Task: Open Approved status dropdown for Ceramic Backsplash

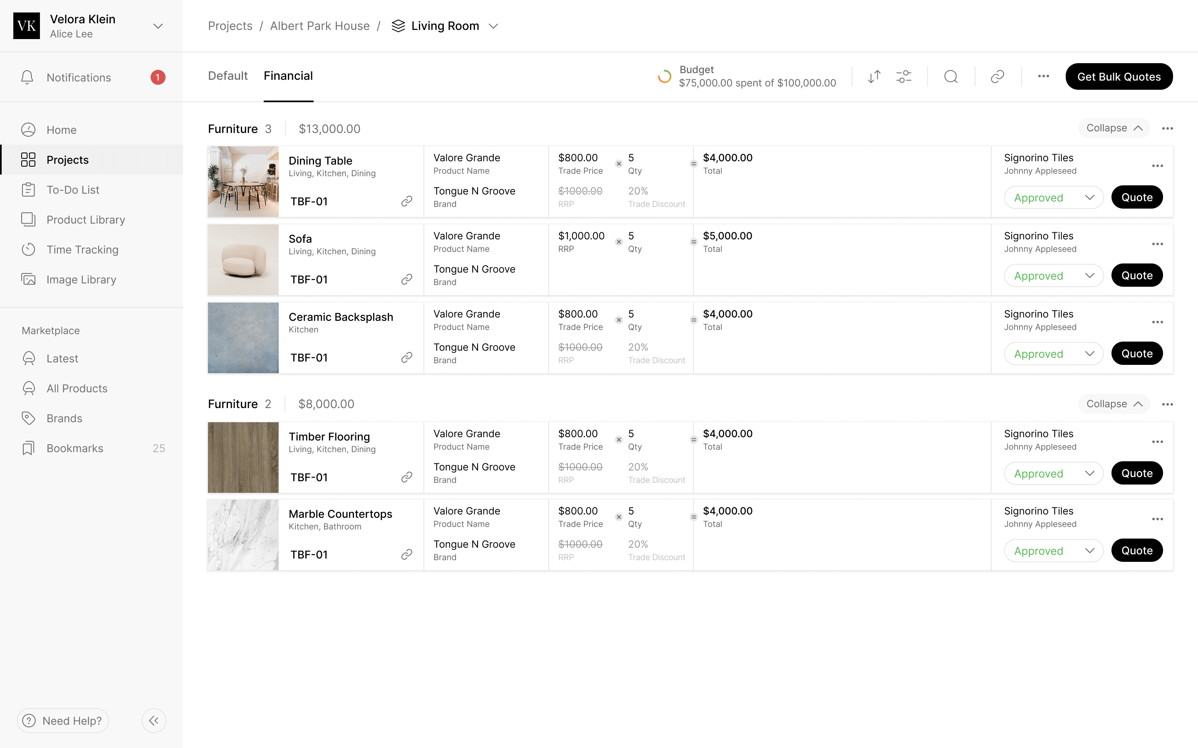Action: [x=1053, y=354]
